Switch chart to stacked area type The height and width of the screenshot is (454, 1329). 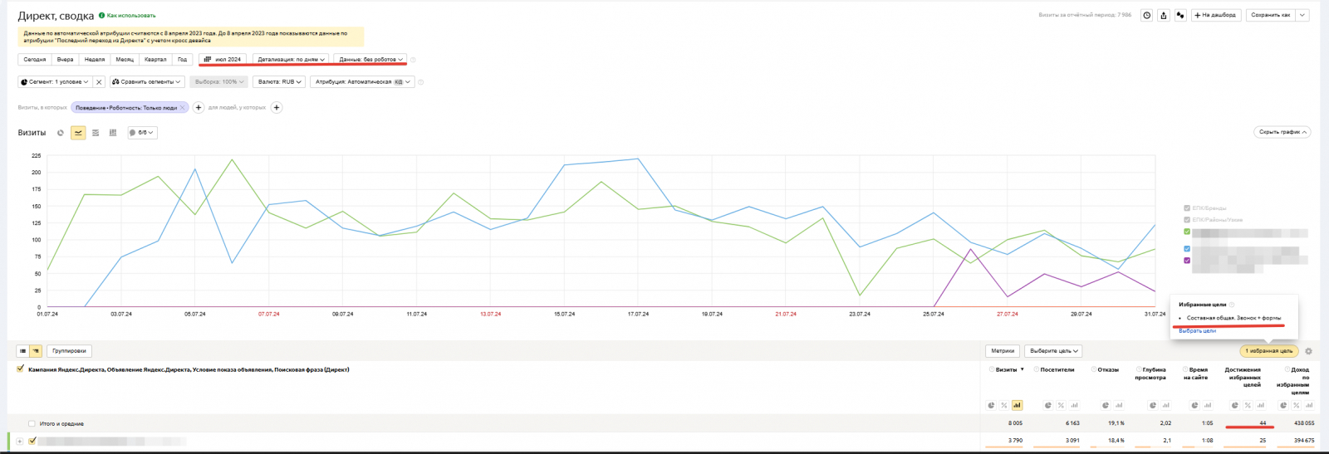(x=96, y=133)
